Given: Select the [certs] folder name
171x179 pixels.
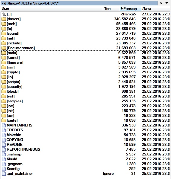Looking at the screenshot, I should pos(12,120).
